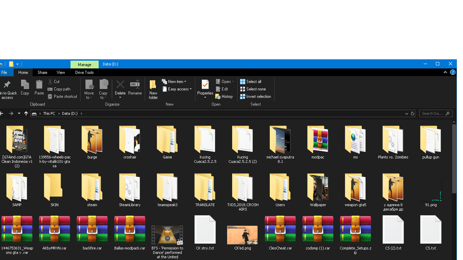Select the Wallpaper folder
The height and width of the screenshot is (260, 463).
[x=318, y=190]
